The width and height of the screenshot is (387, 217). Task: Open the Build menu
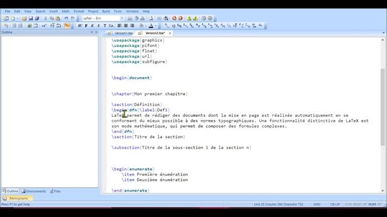tap(106, 11)
